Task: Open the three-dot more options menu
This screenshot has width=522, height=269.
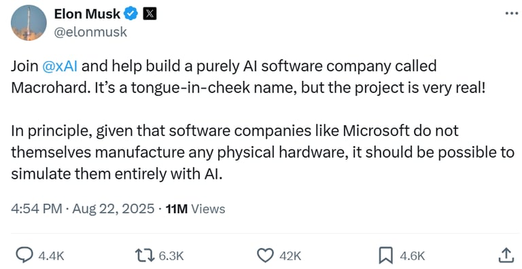Action: point(512,14)
